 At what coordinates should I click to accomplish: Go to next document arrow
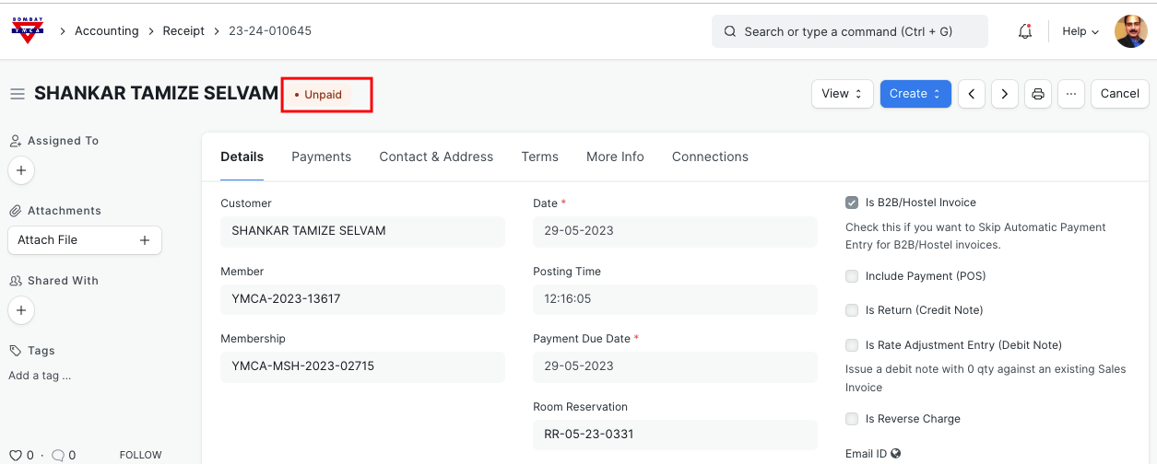[x=1005, y=94]
